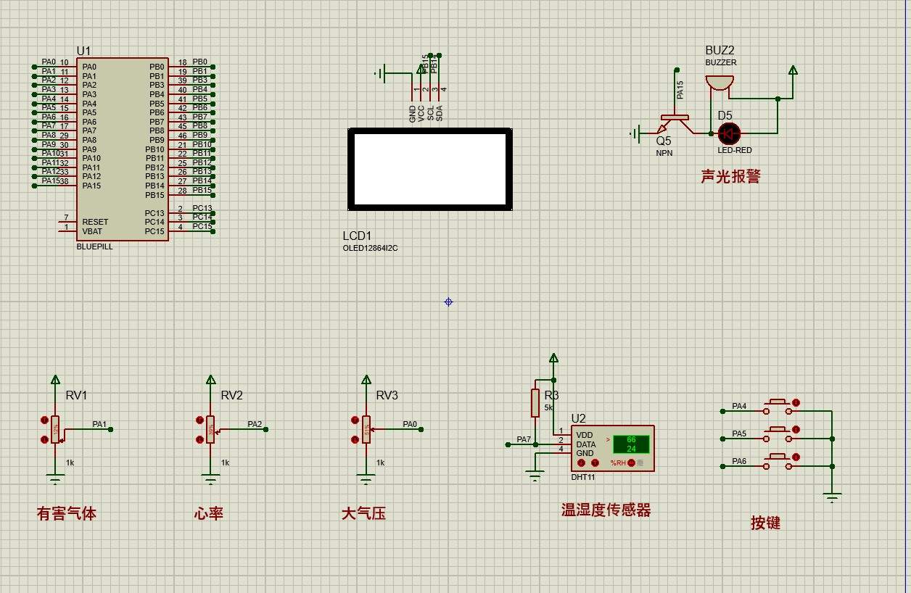The image size is (911, 593).
Task: Toggle the DHT11 %RH selector dot
Action: point(631,463)
